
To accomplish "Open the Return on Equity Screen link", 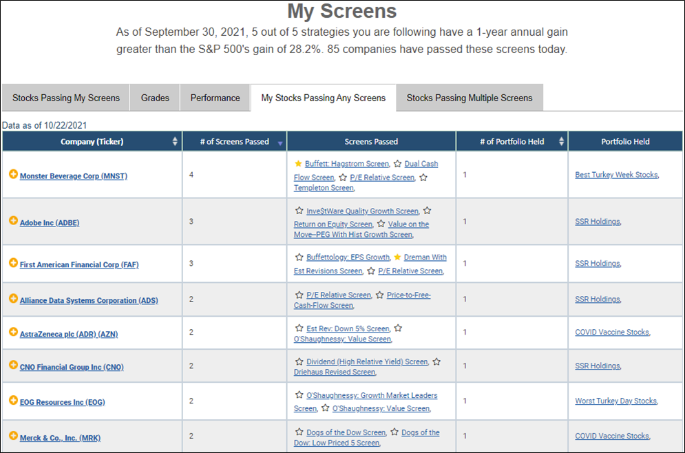I will [x=333, y=224].
